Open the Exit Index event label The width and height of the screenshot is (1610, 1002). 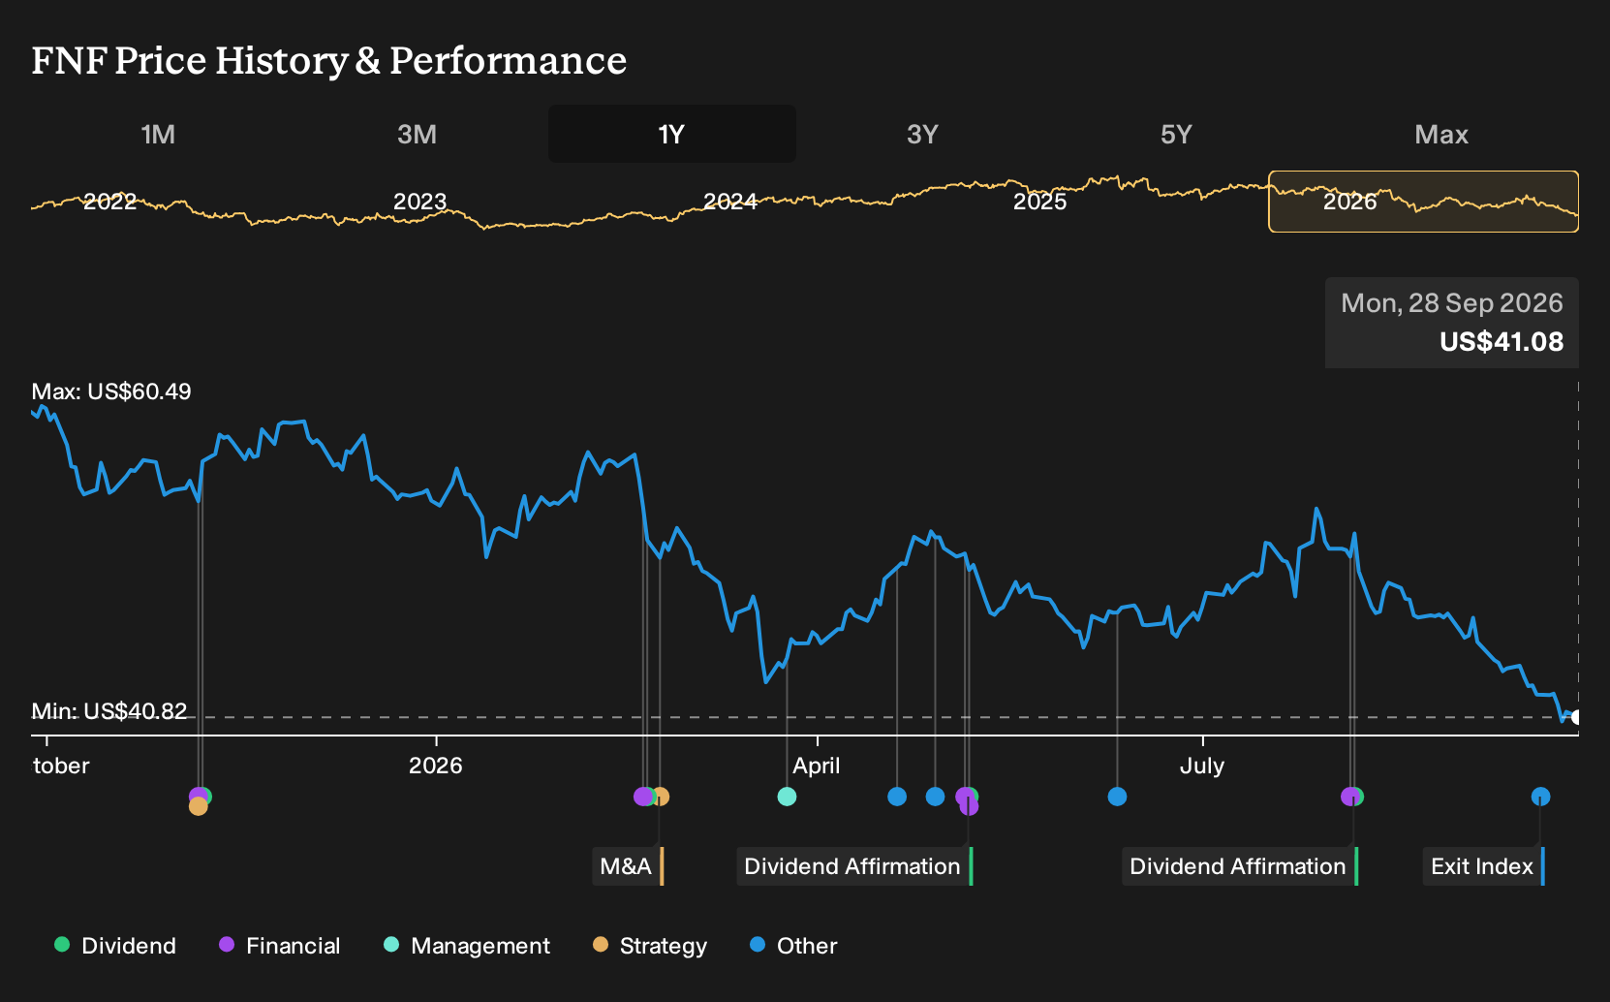[1484, 866]
